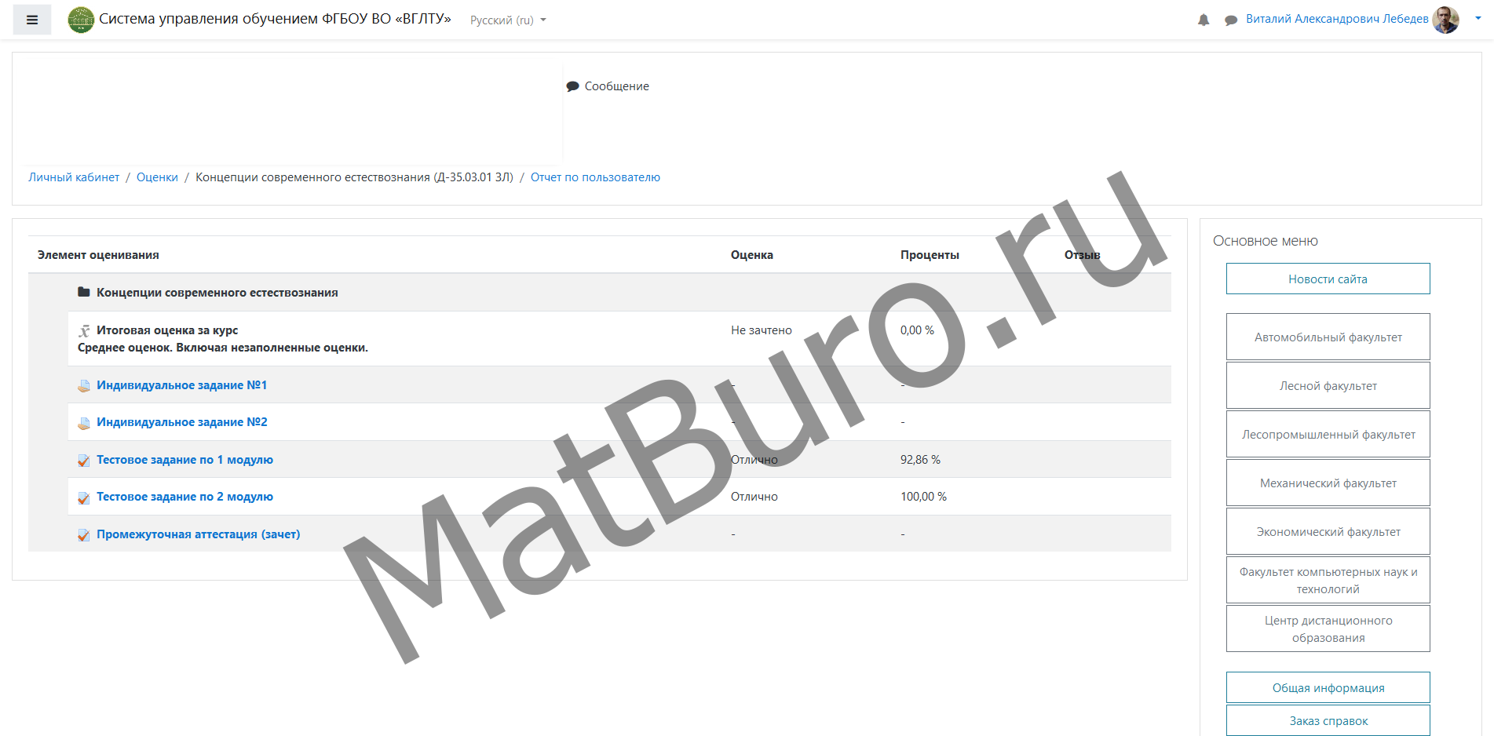Select Лесной факультет menu item
This screenshot has width=1494, height=736.
(x=1328, y=385)
